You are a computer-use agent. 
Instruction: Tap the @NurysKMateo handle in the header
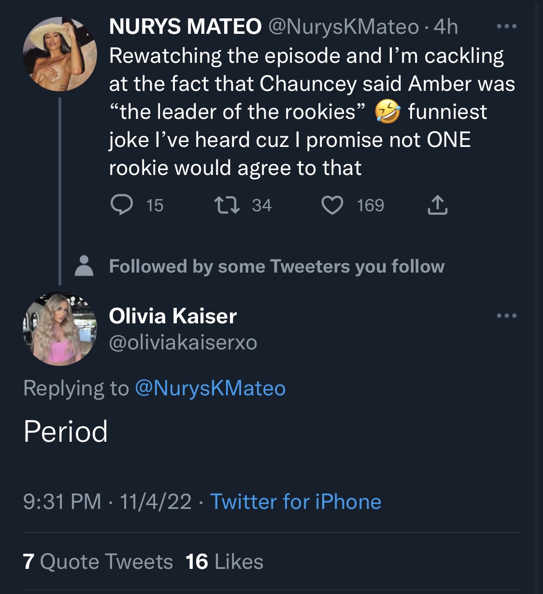343,27
